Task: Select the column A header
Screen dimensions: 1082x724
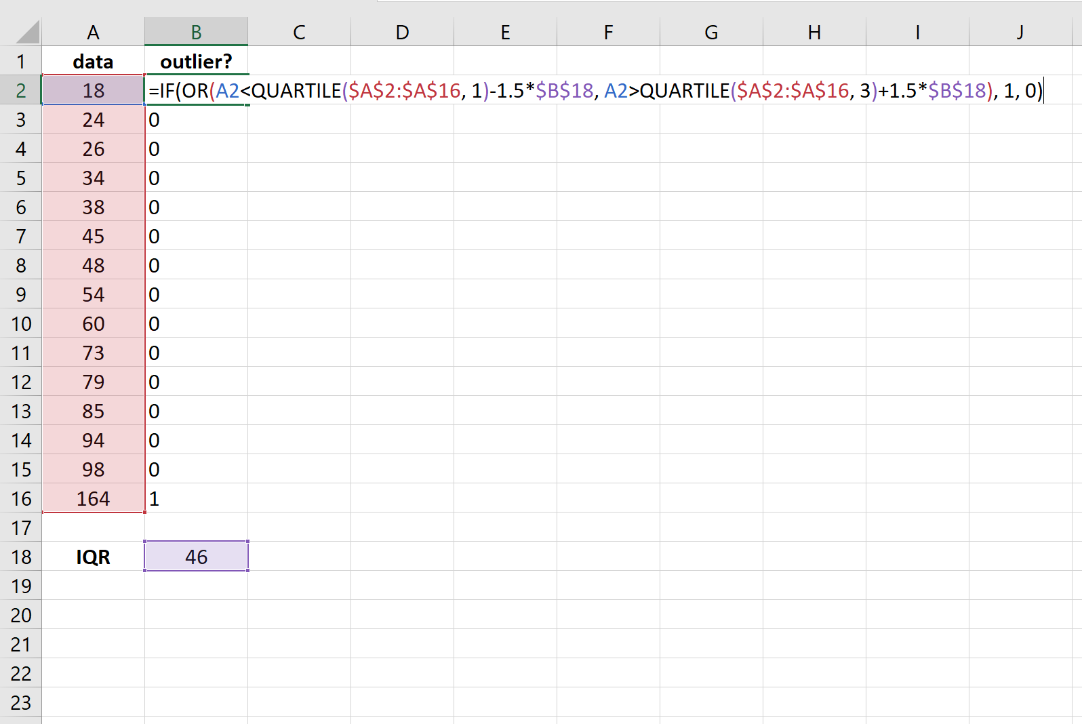Action: pos(93,32)
